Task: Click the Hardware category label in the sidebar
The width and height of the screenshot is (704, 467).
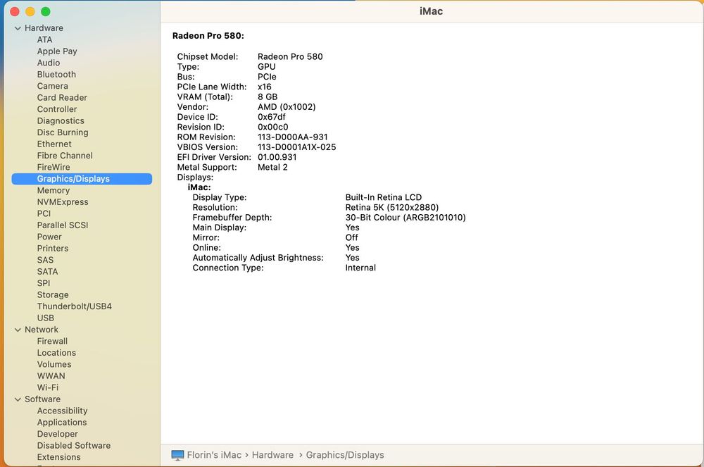Action: tap(44, 28)
